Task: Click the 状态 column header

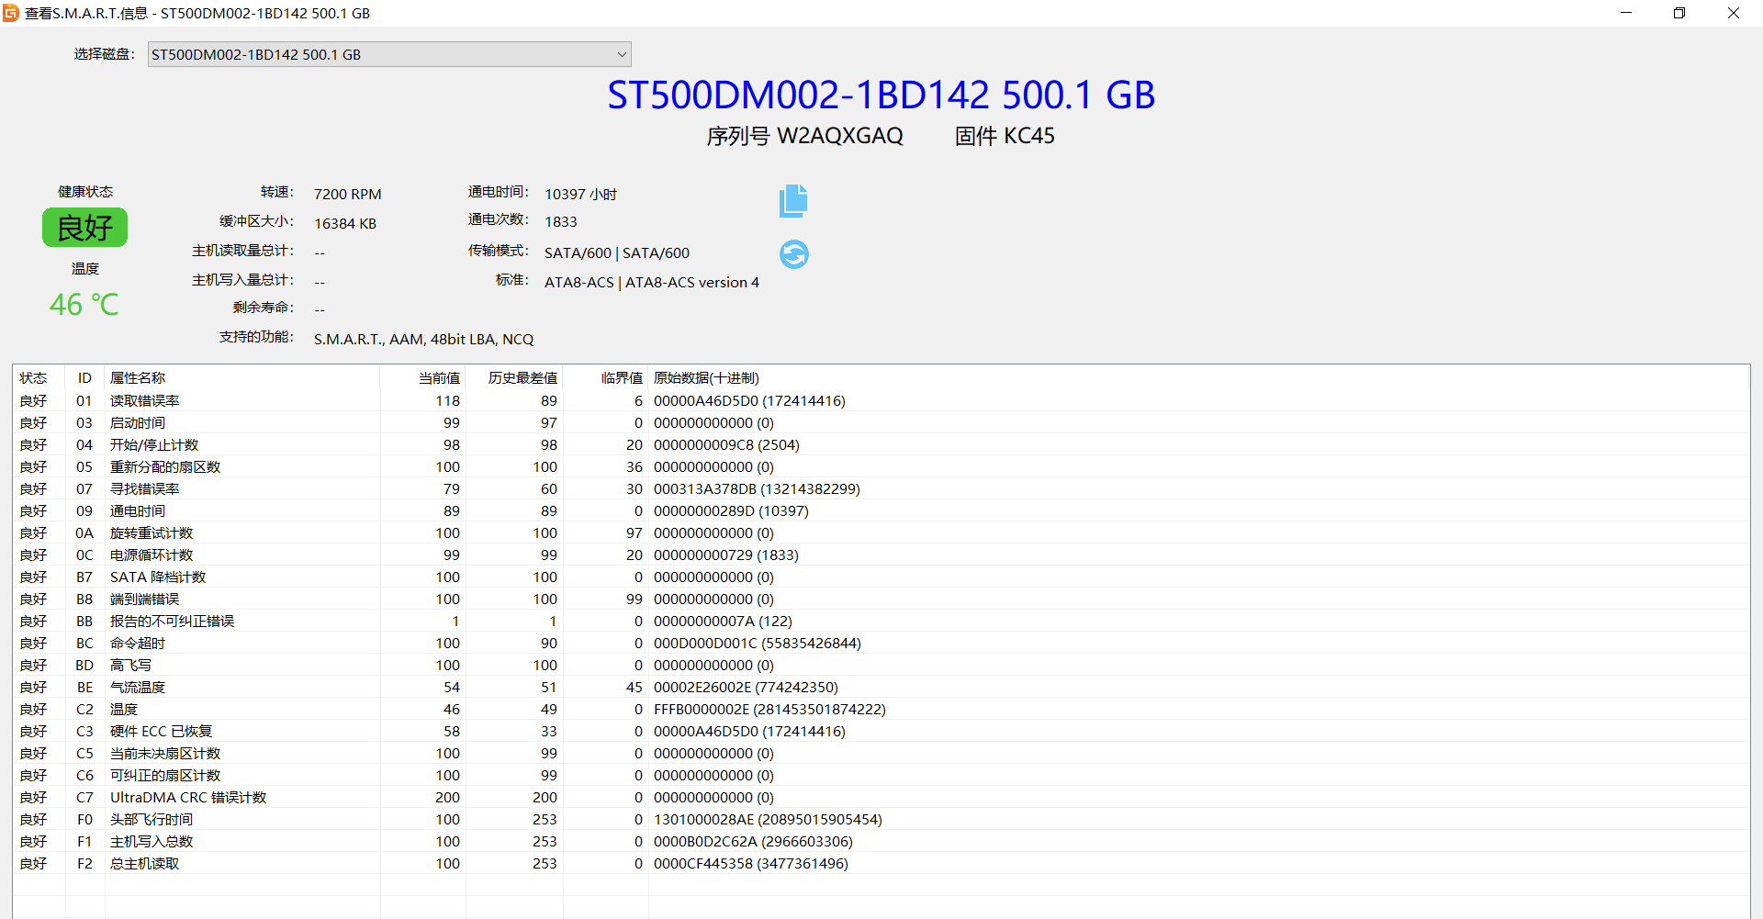Action: point(33,378)
